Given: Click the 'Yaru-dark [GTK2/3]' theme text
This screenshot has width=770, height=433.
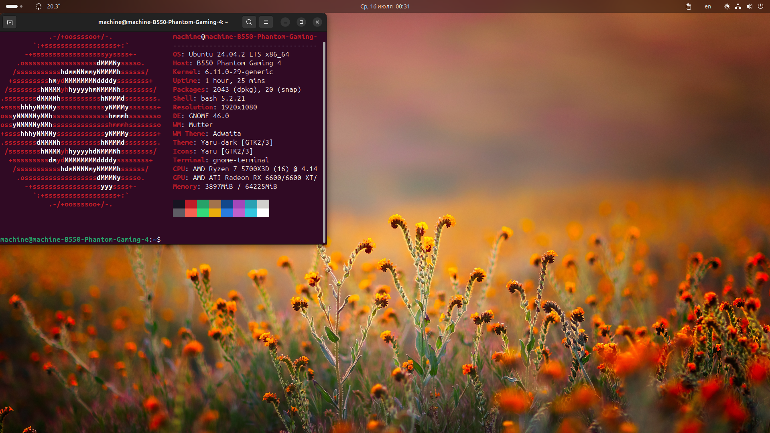Looking at the screenshot, I should (237, 142).
